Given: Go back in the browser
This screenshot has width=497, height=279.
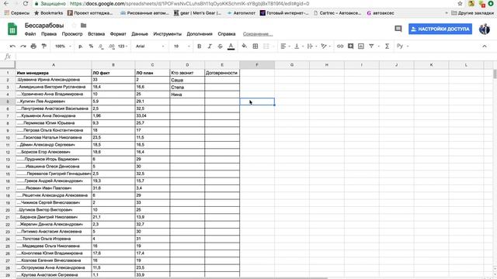Looking at the screenshot, I should [x=6, y=3].
